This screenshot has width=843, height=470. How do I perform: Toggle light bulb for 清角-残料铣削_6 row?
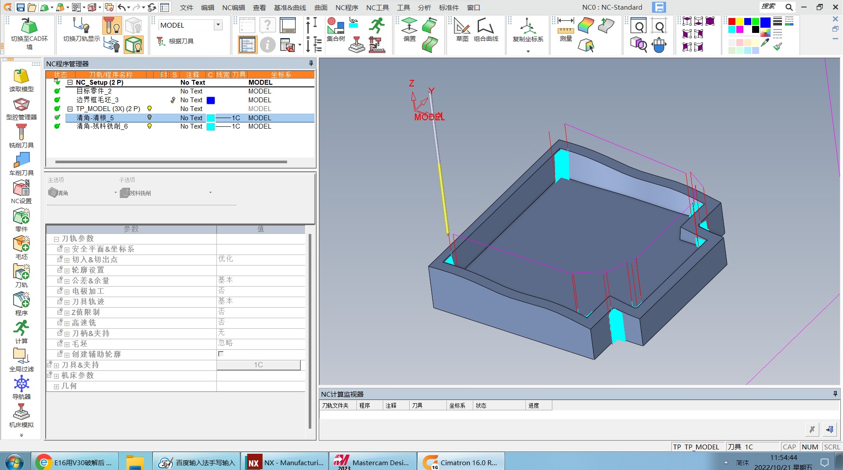[x=149, y=126]
